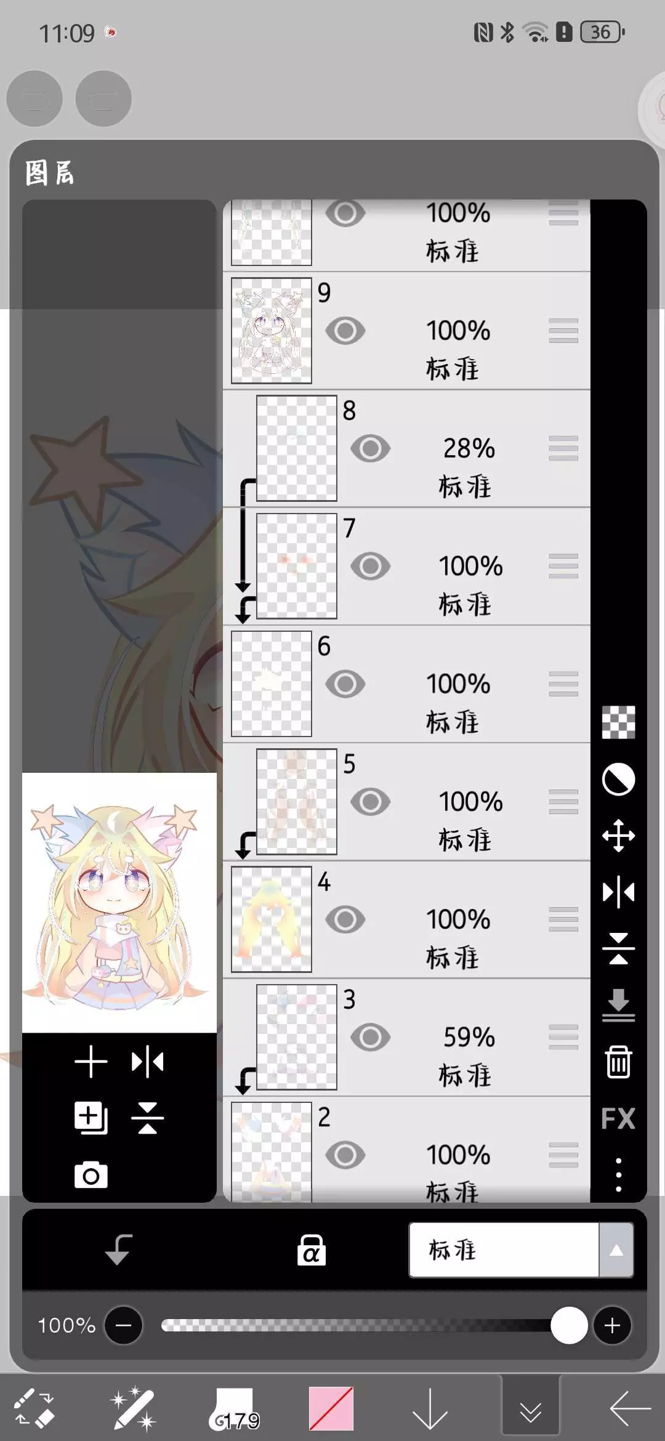Increase opacity with the plus button
The width and height of the screenshot is (665, 1441).
coord(612,1325)
